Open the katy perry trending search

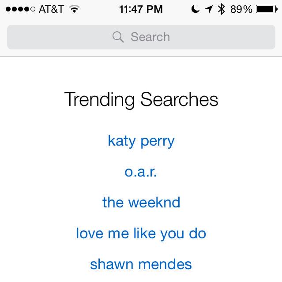[141, 141]
